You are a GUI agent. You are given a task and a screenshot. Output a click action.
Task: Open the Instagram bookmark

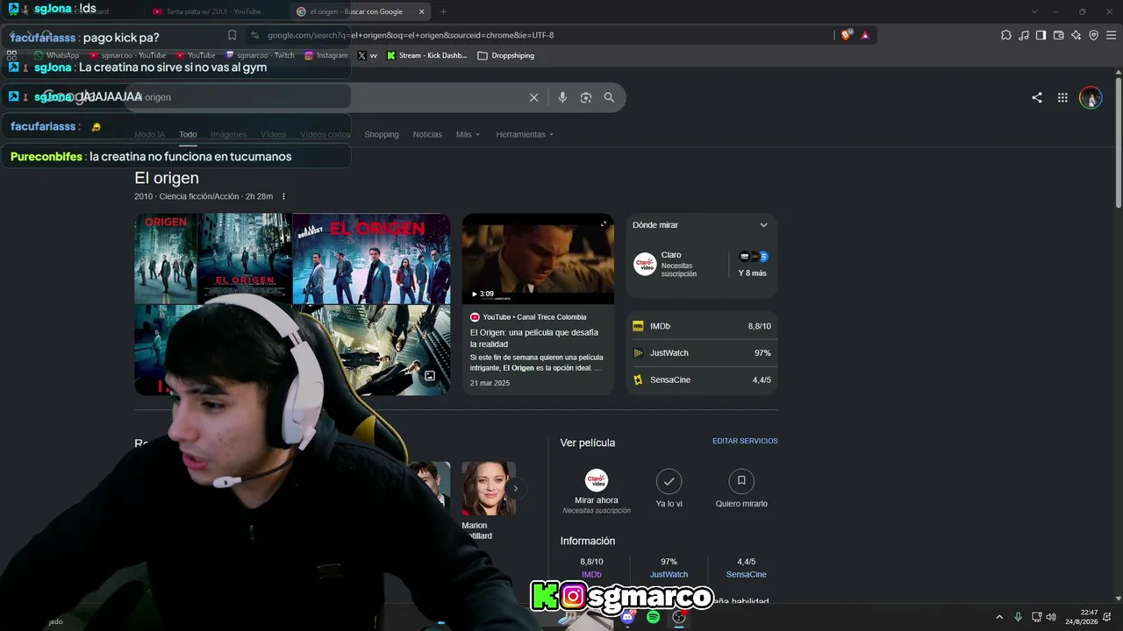pyautogui.click(x=325, y=55)
